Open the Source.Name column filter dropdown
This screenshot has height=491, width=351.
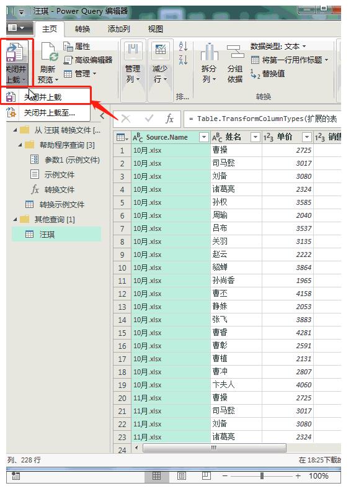tap(204, 137)
